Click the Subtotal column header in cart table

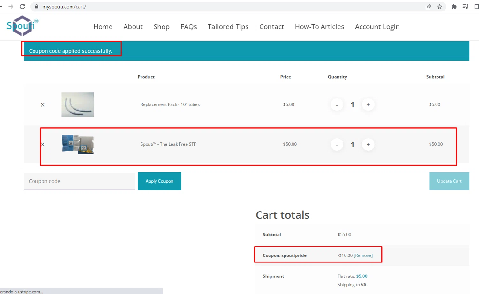[x=435, y=77]
